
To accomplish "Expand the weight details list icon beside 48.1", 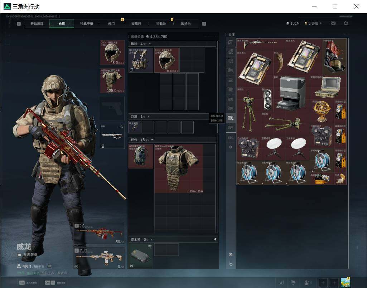I will point(49,266).
